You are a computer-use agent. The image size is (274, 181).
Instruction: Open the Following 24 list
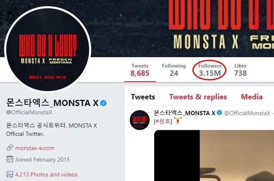click(174, 70)
